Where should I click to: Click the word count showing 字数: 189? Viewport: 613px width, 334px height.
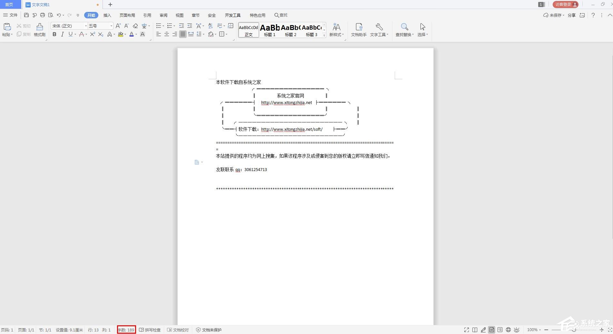[126, 330]
